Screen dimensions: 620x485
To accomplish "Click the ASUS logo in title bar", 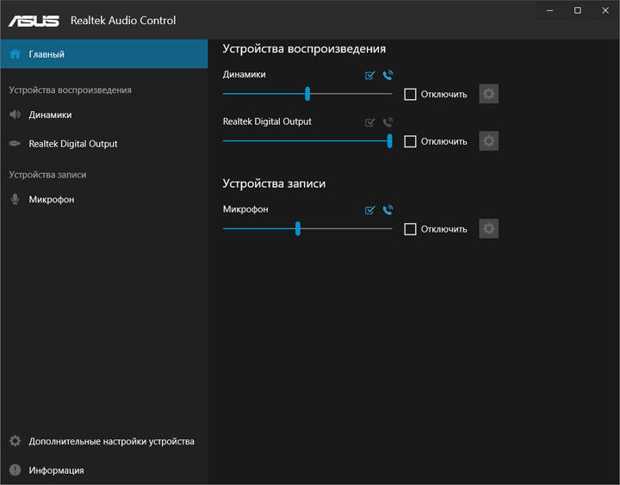I will pos(34,20).
